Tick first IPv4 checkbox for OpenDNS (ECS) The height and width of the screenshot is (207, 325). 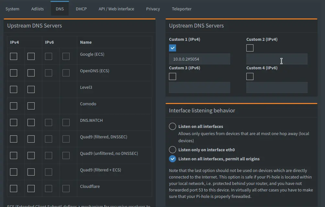(x=14, y=73)
